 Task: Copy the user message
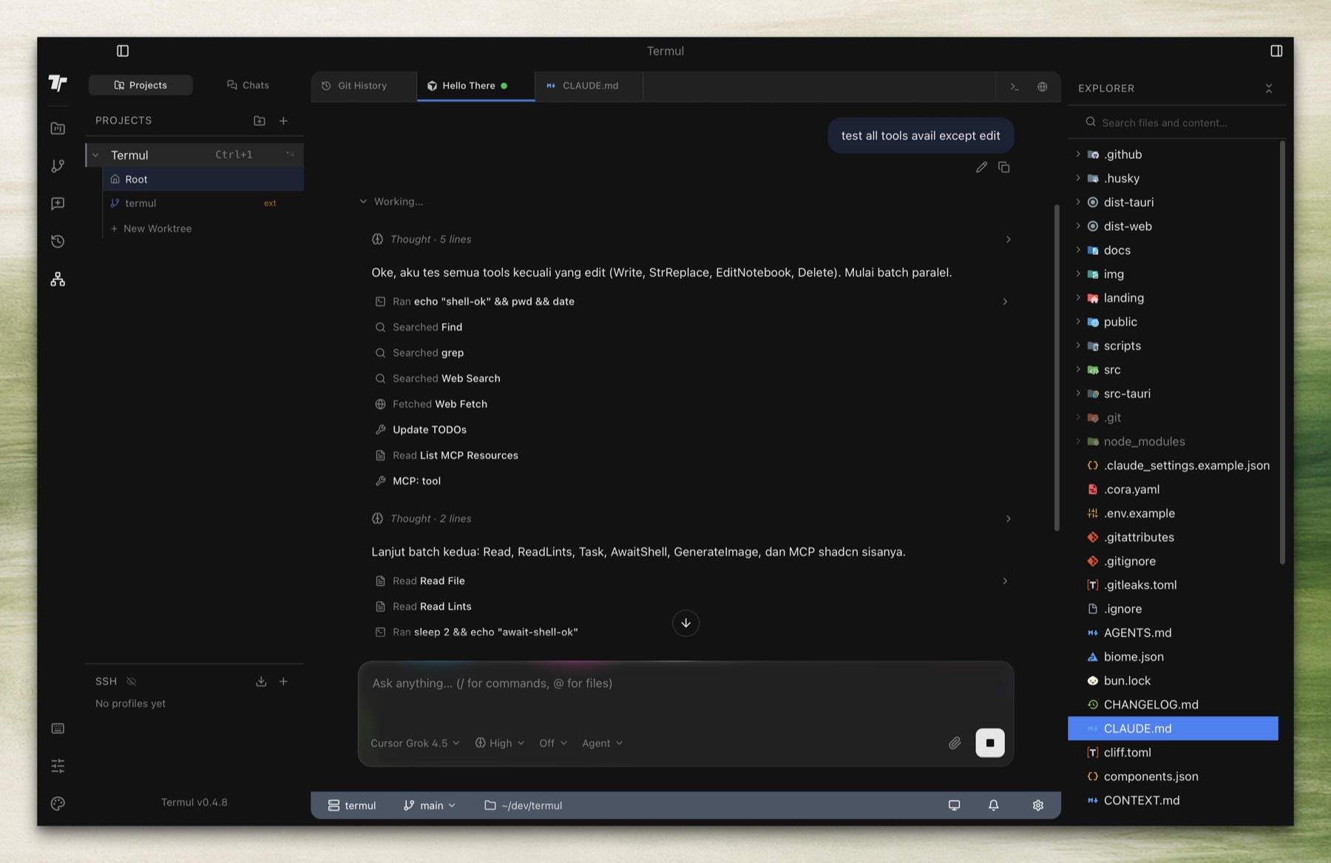point(1003,167)
